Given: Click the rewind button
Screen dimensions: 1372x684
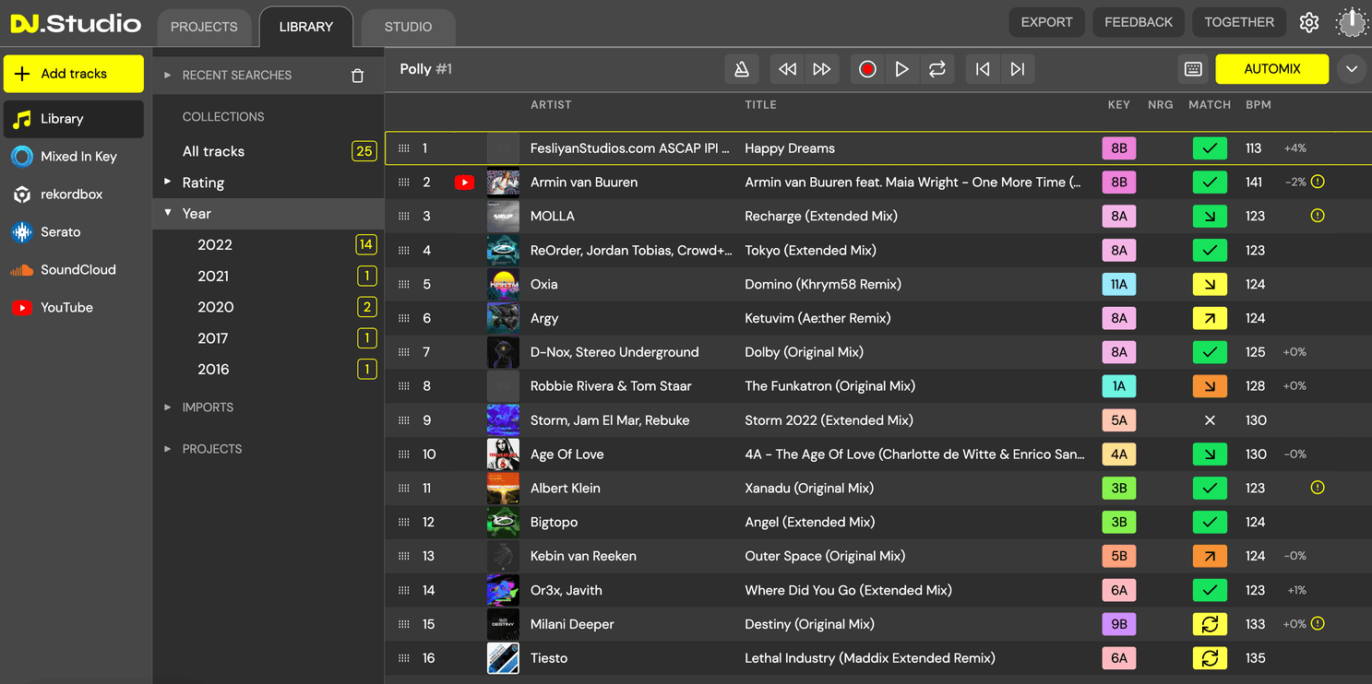Looking at the screenshot, I should click(787, 69).
